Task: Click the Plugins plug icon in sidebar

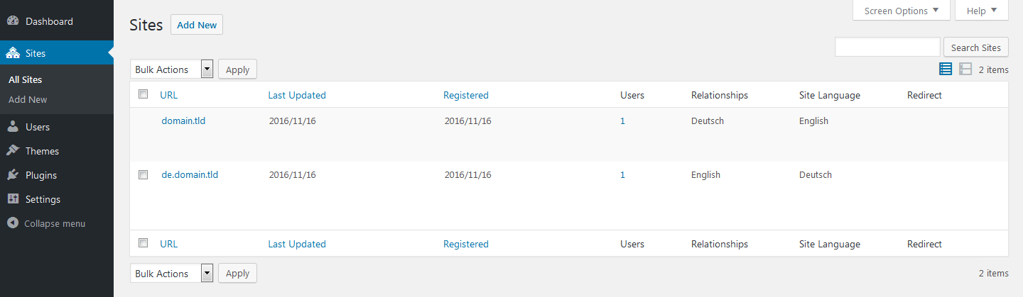Action: click(x=13, y=175)
